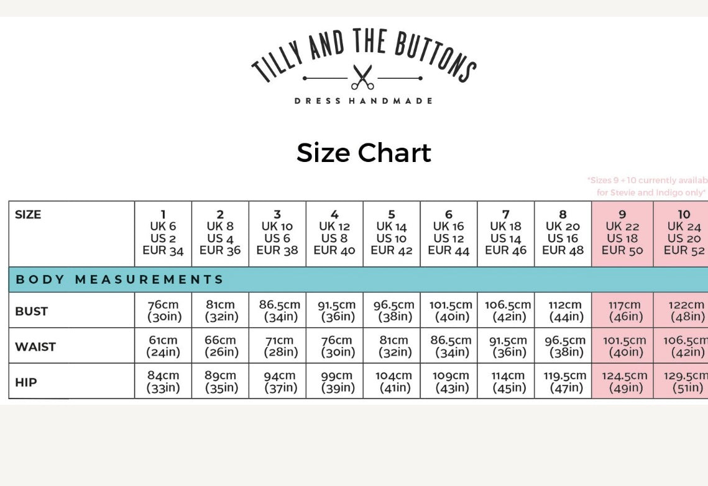Select the size 1 UK 6 column header
708x486 pixels.
(163, 233)
